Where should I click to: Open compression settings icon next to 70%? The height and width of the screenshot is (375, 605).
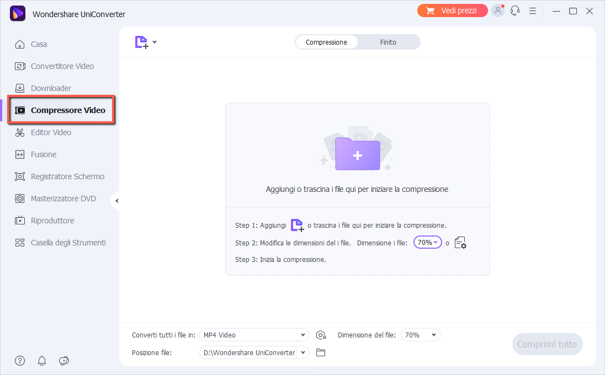point(460,243)
